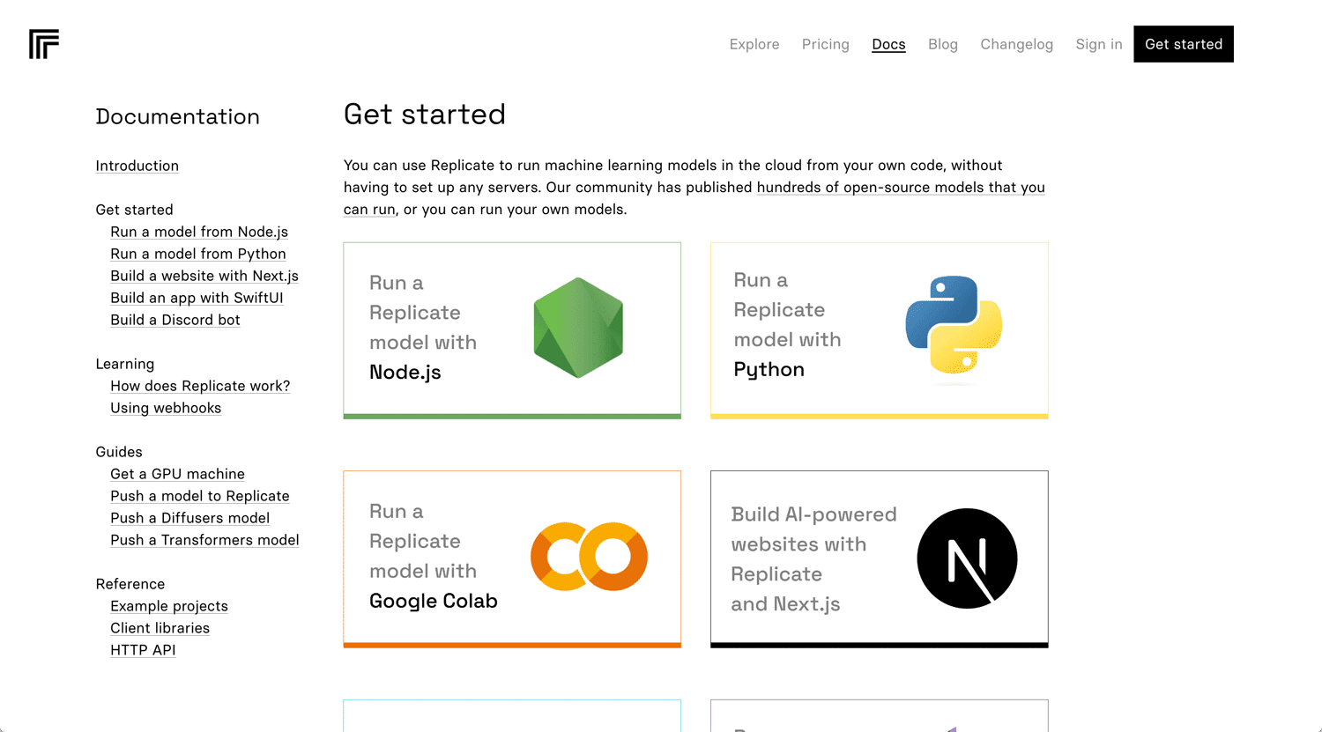The width and height of the screenshot is (1322, 732).
Task: Open Get a GPU machine guide
Action: 177,474
